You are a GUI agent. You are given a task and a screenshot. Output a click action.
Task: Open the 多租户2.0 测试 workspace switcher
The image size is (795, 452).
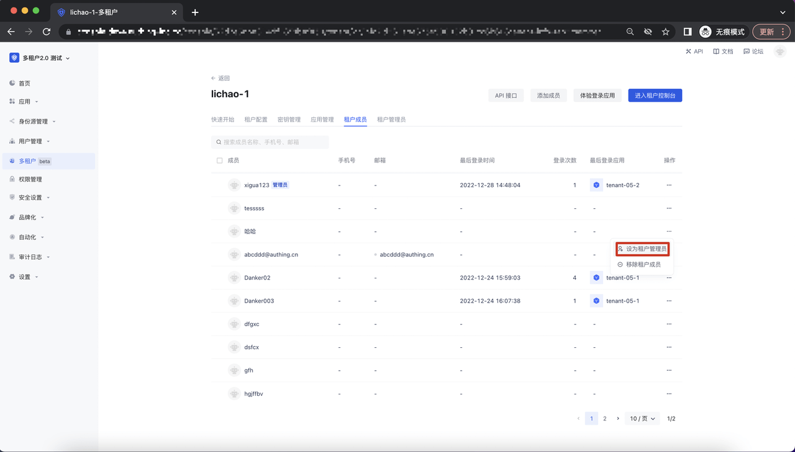(x=40, y=58)
